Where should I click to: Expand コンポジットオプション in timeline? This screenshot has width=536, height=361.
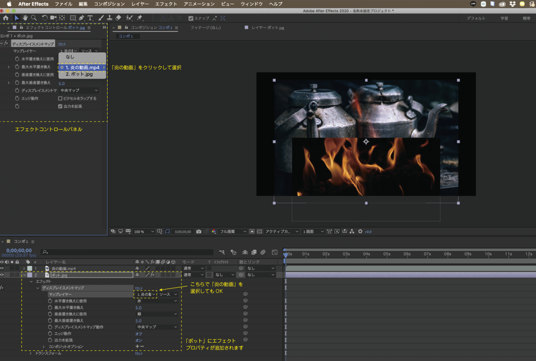(x=44, y=347)
